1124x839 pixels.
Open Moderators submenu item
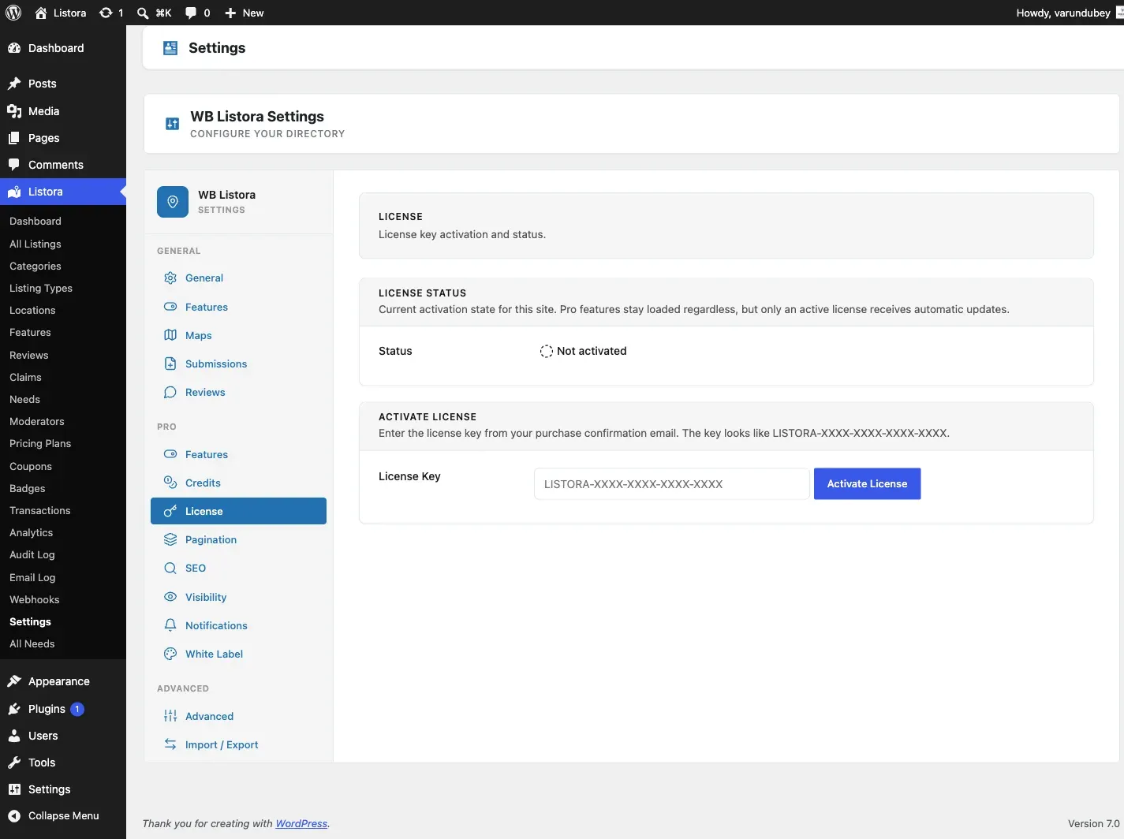[37, 421]
